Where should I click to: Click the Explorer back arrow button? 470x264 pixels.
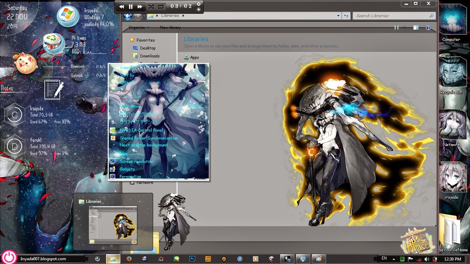pyautogui.click(x=128, y=16)
